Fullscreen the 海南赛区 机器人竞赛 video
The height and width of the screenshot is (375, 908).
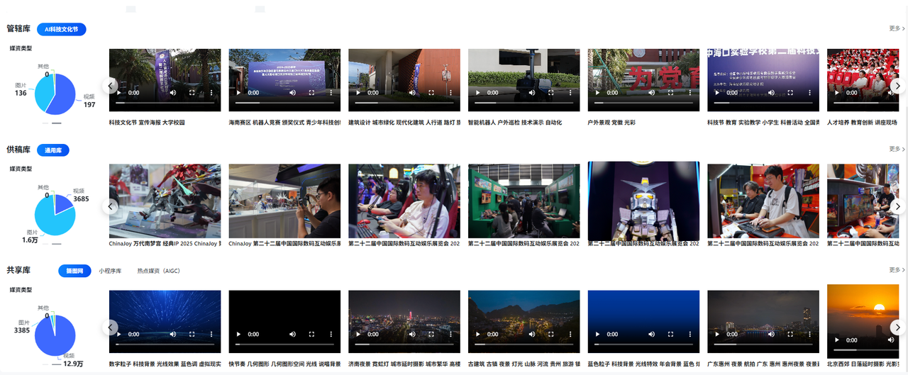click(313, 93)
